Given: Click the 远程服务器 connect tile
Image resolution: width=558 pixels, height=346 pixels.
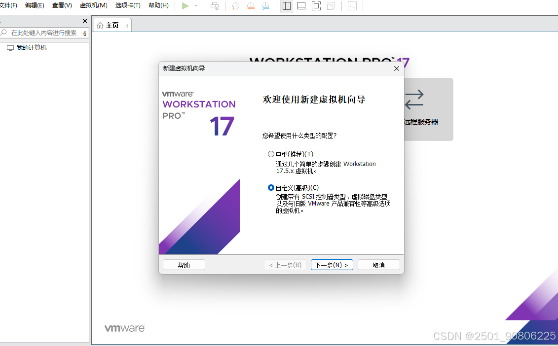Looking at the screenshot, I should (428, 109).
